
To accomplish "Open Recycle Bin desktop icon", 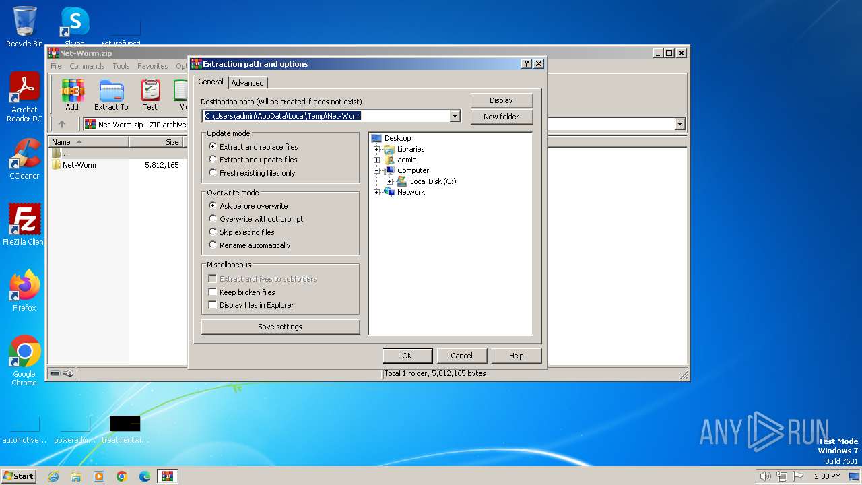I will [x=24, y=27].
